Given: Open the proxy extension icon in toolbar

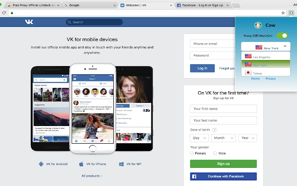Looking at the screenshot, I should [291, 13].
